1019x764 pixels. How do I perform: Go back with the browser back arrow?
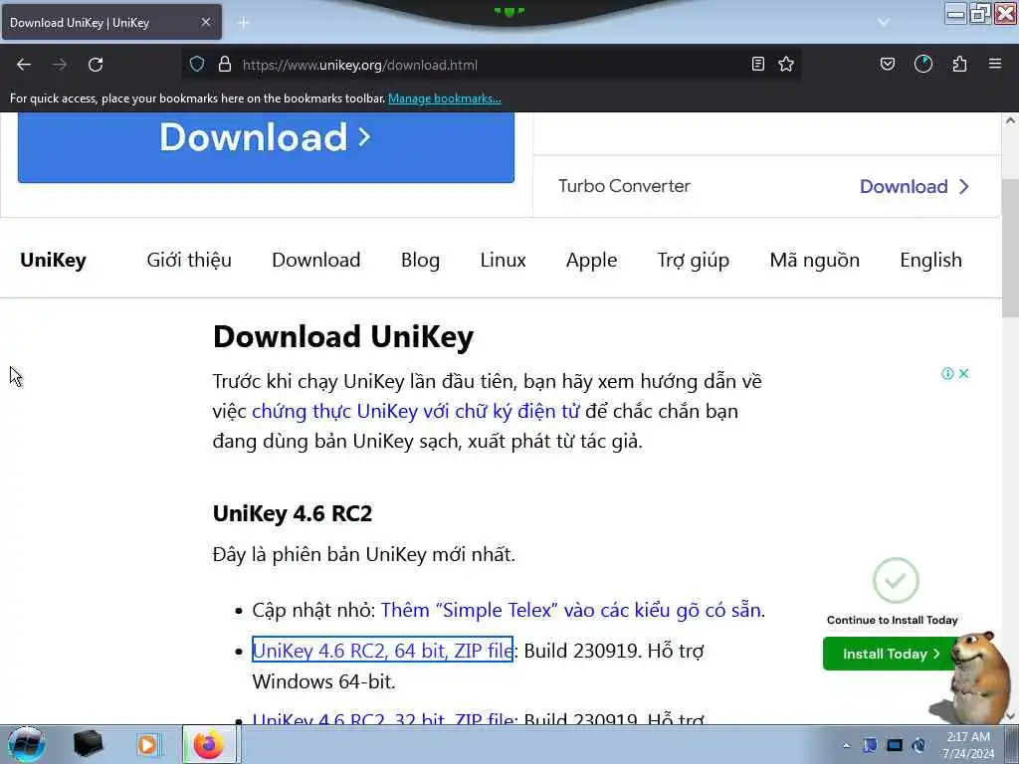(24, 65)
